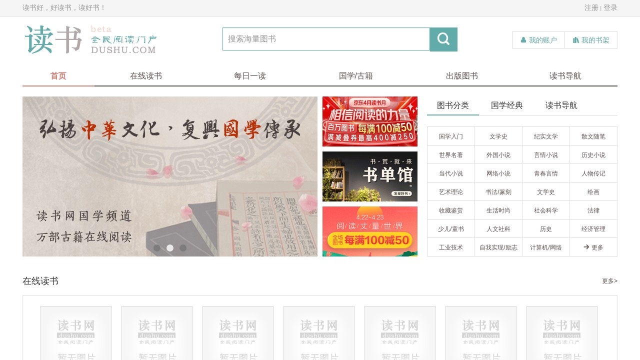Click the 登录 login link
Viewport: 640px width, 360px height.
[610, 8]
